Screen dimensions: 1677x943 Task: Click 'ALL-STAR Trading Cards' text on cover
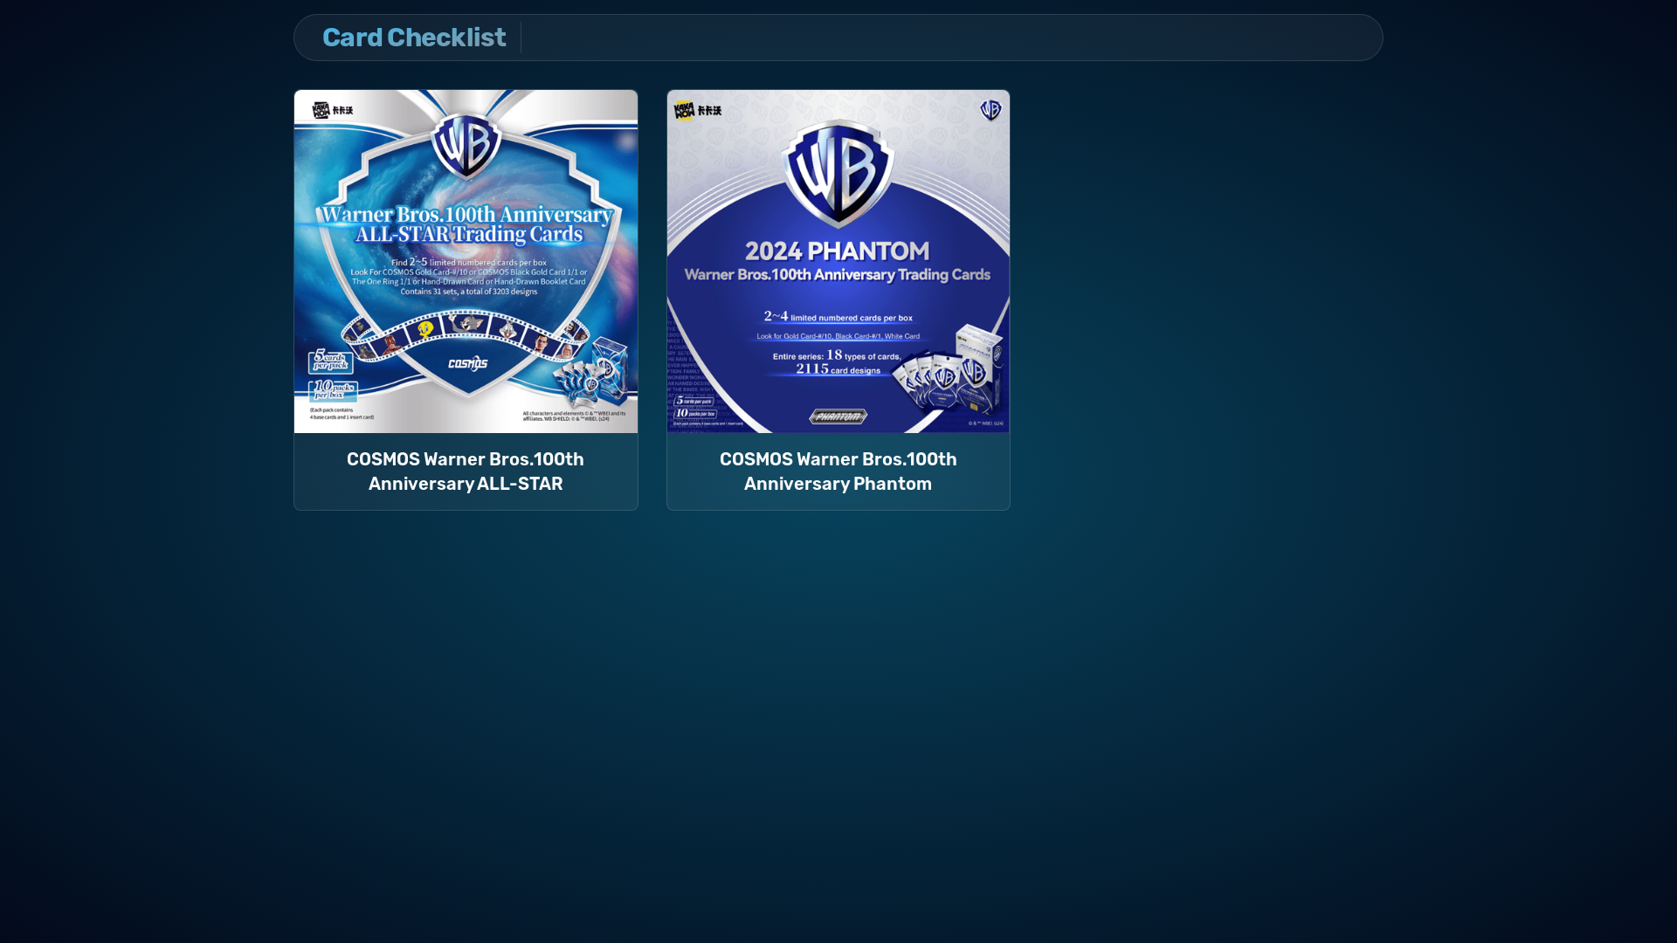coord(467,234)
